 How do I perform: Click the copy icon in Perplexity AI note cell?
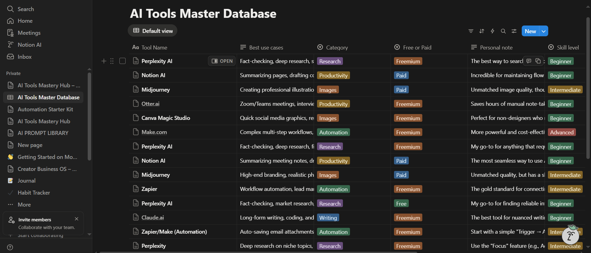pos(538,61)
